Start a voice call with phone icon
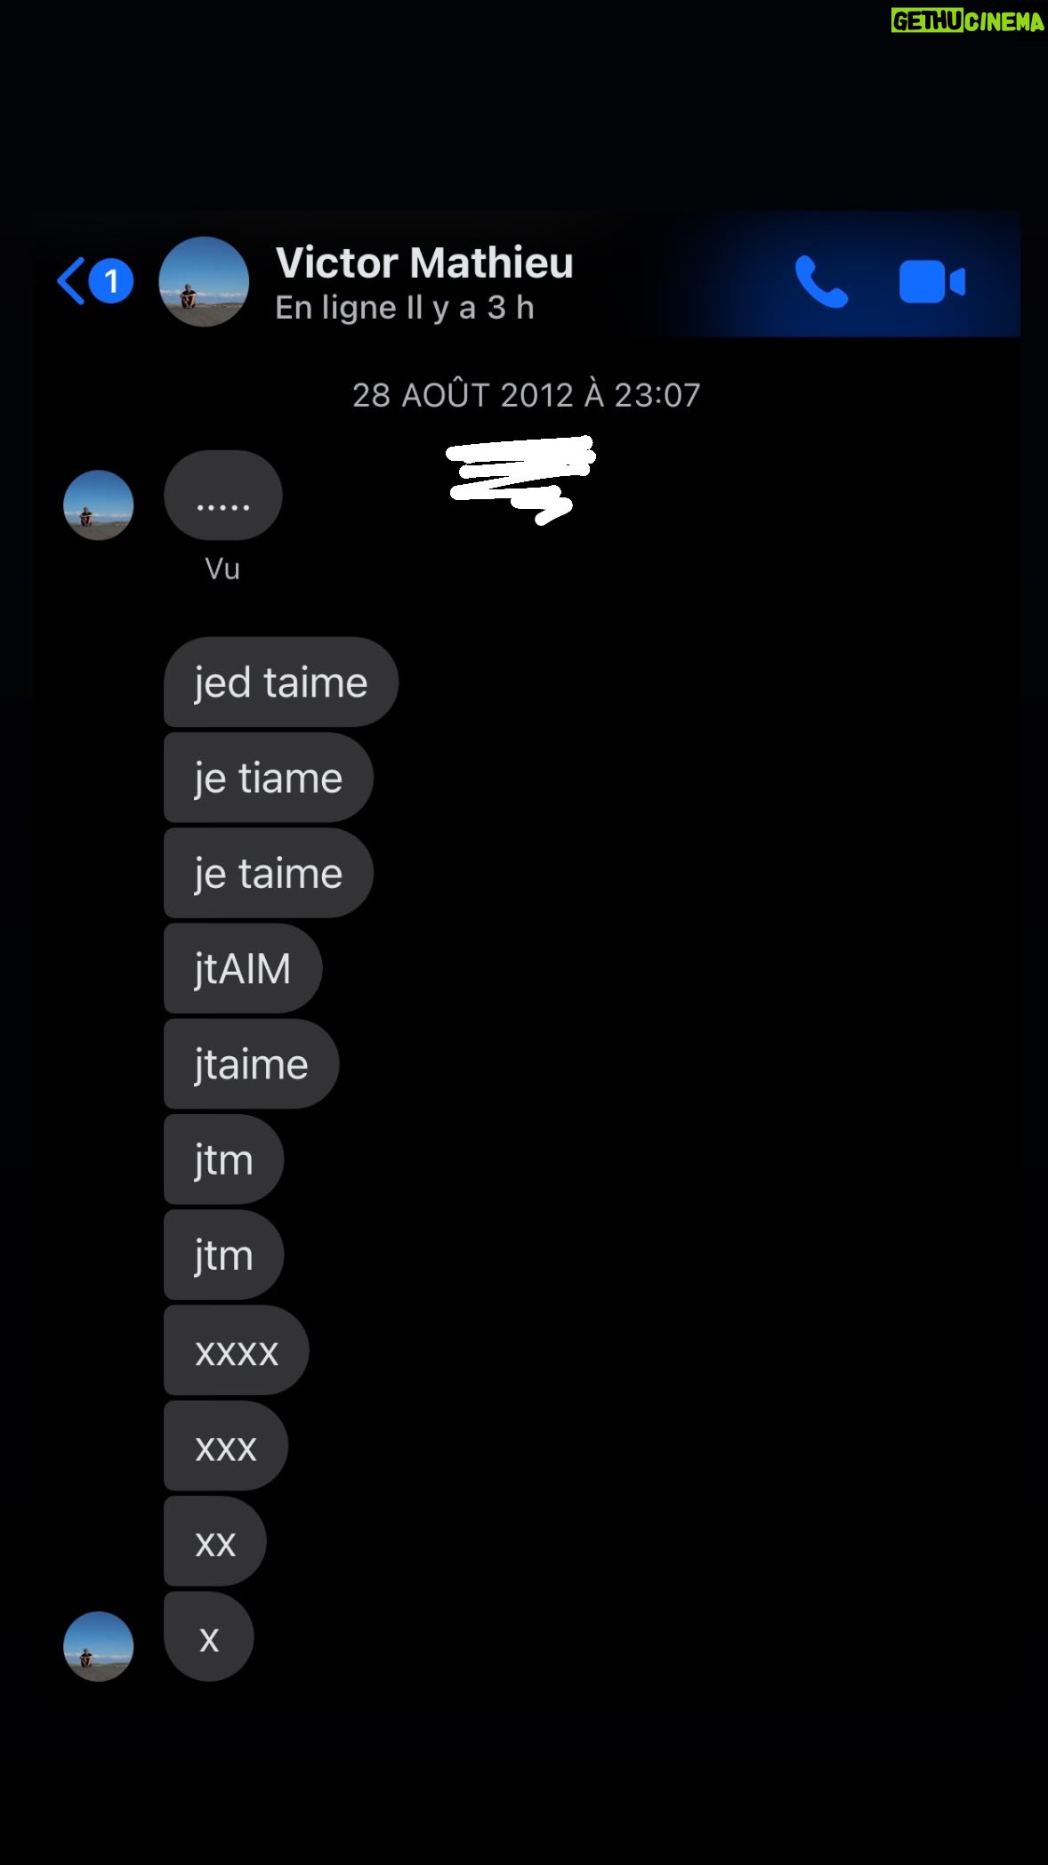 click(x=820, y=282)
